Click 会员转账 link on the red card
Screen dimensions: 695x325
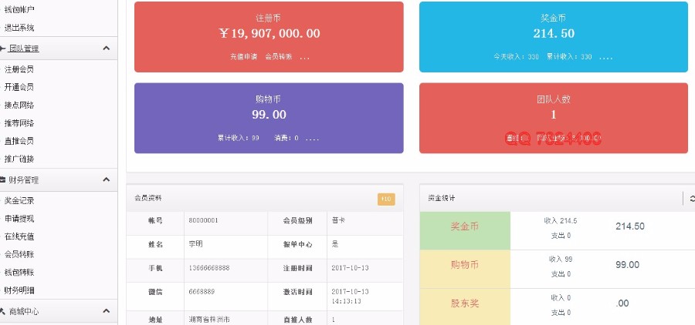279,57
